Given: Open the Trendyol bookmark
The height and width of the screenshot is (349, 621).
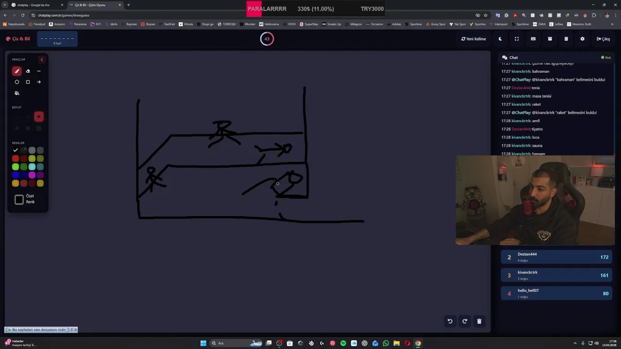Looking at the screenshot, I should pos(37,24).
